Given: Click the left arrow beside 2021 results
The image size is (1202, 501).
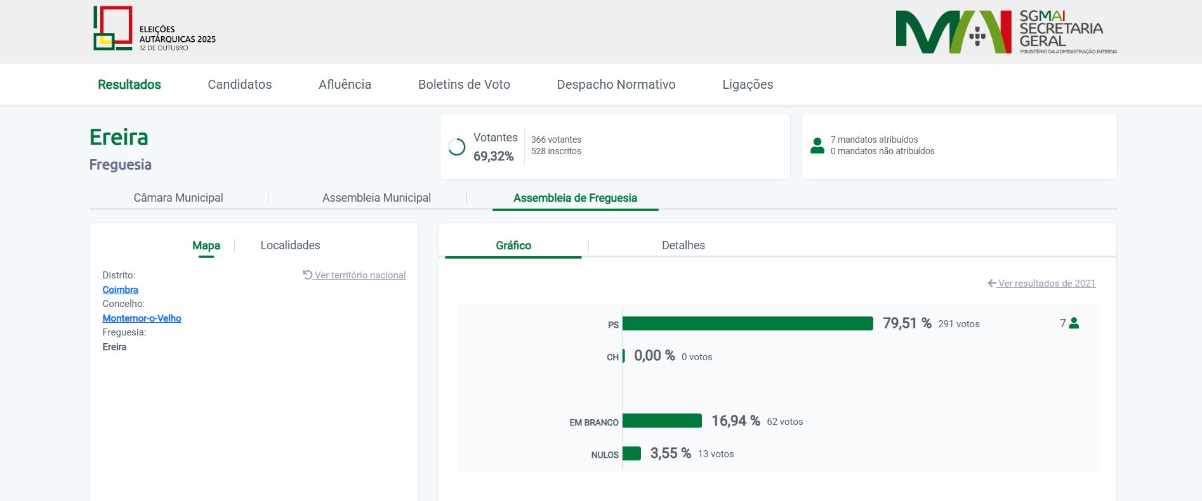Looking at the screenshot, I should [x=991, y=283].
